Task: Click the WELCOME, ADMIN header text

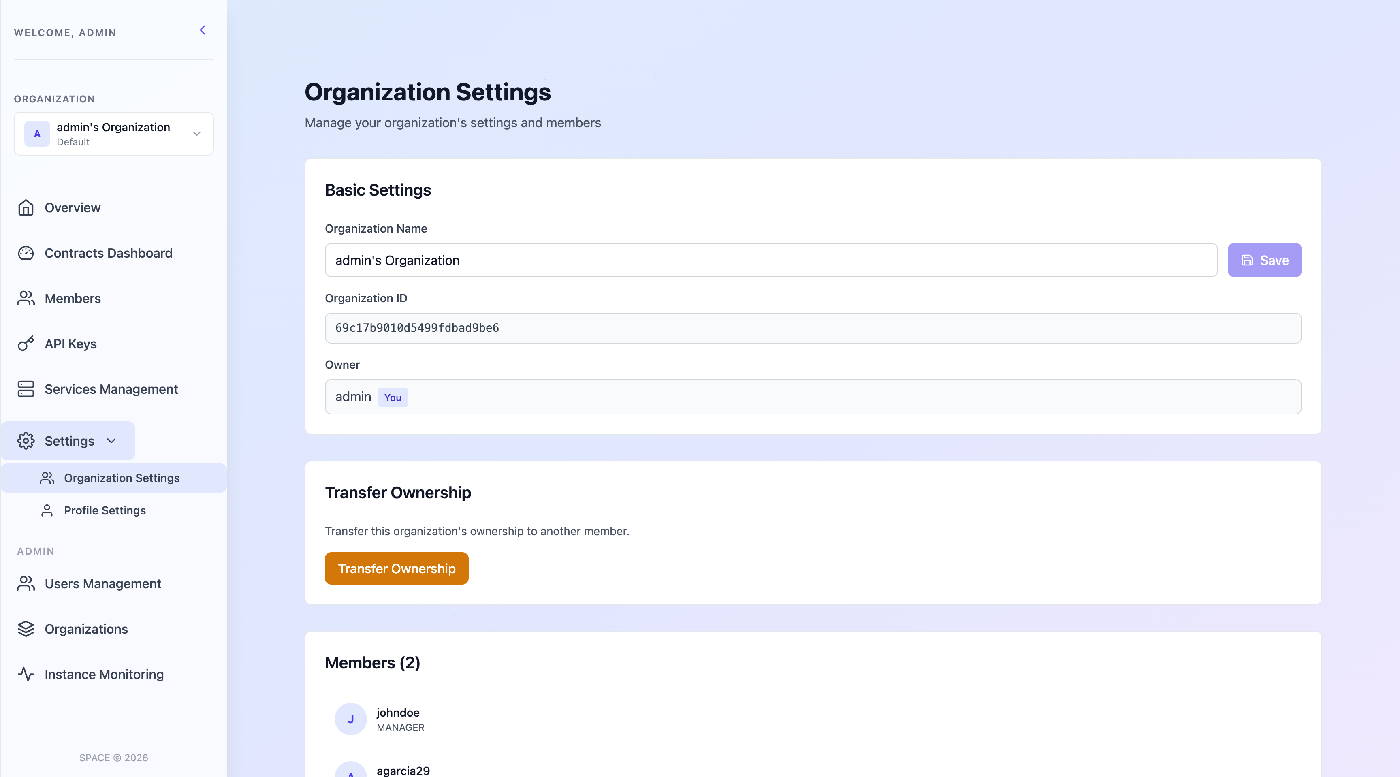Action: tap(65, 32)
